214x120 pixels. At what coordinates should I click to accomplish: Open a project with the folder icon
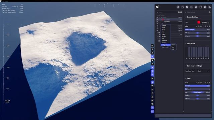(x=187, y=7)
